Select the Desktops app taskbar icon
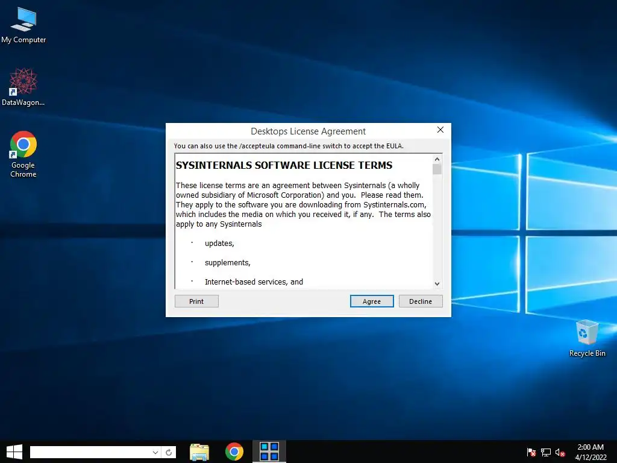Viewport: 617px width, 463px height. pos(269,452)
